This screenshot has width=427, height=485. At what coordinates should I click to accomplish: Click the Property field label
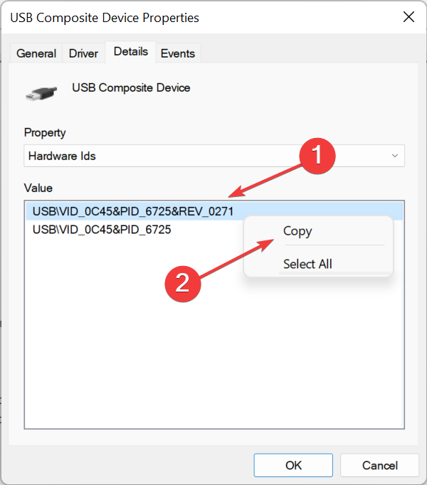click(x=45, y=132)
